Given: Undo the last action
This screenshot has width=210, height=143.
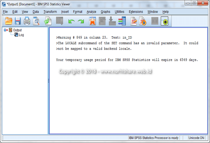Looking at the screenshot, I should point(71,21).
